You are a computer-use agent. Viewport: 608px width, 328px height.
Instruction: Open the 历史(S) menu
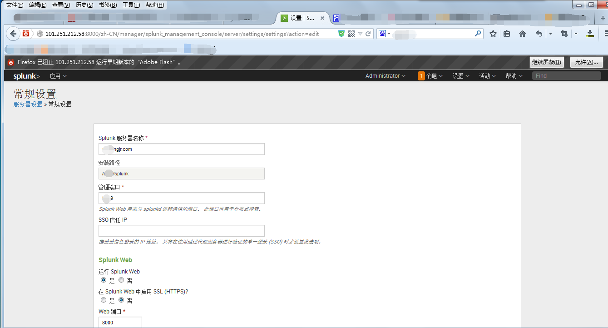pos(84,5)
